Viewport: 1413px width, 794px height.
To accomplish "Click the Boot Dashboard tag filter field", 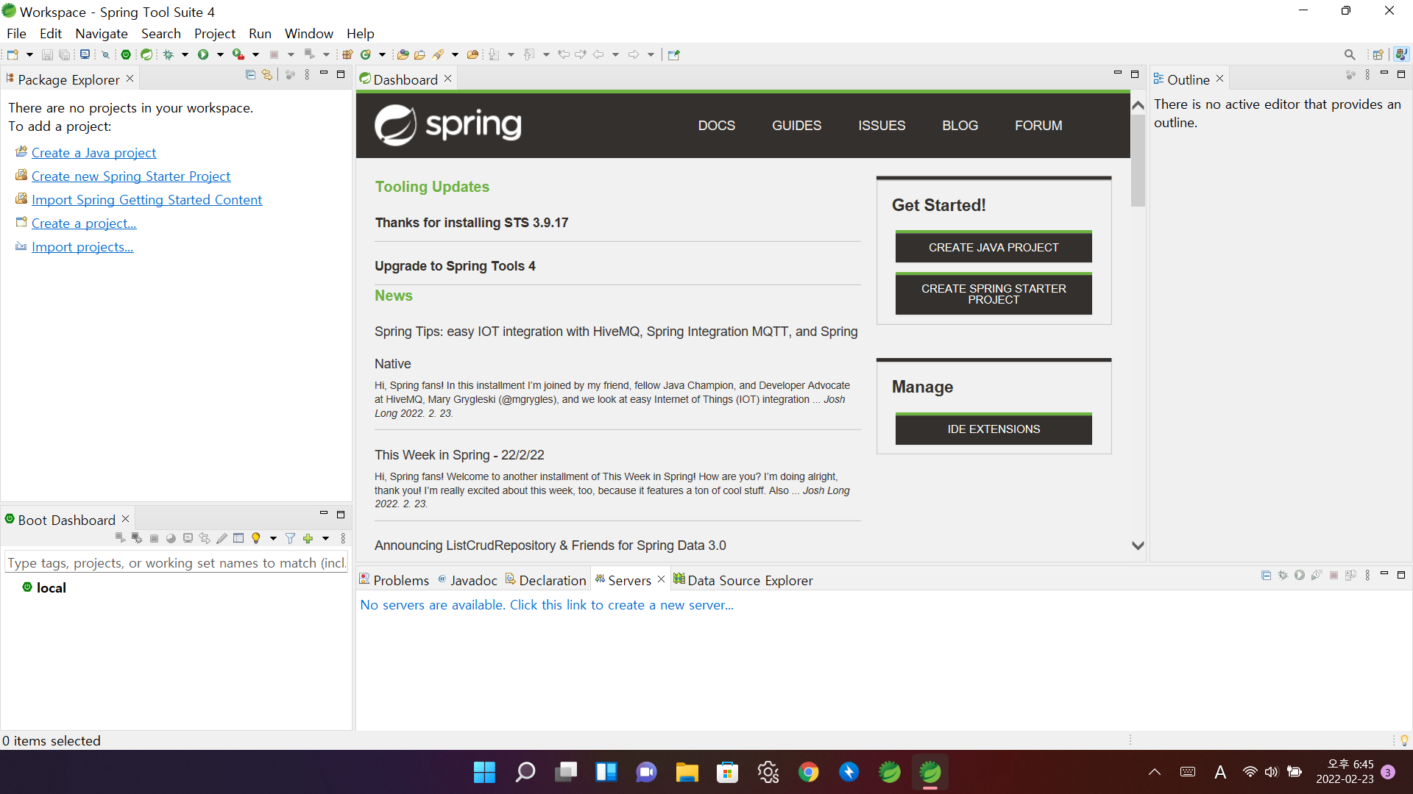I will click(x=175, y=563).
